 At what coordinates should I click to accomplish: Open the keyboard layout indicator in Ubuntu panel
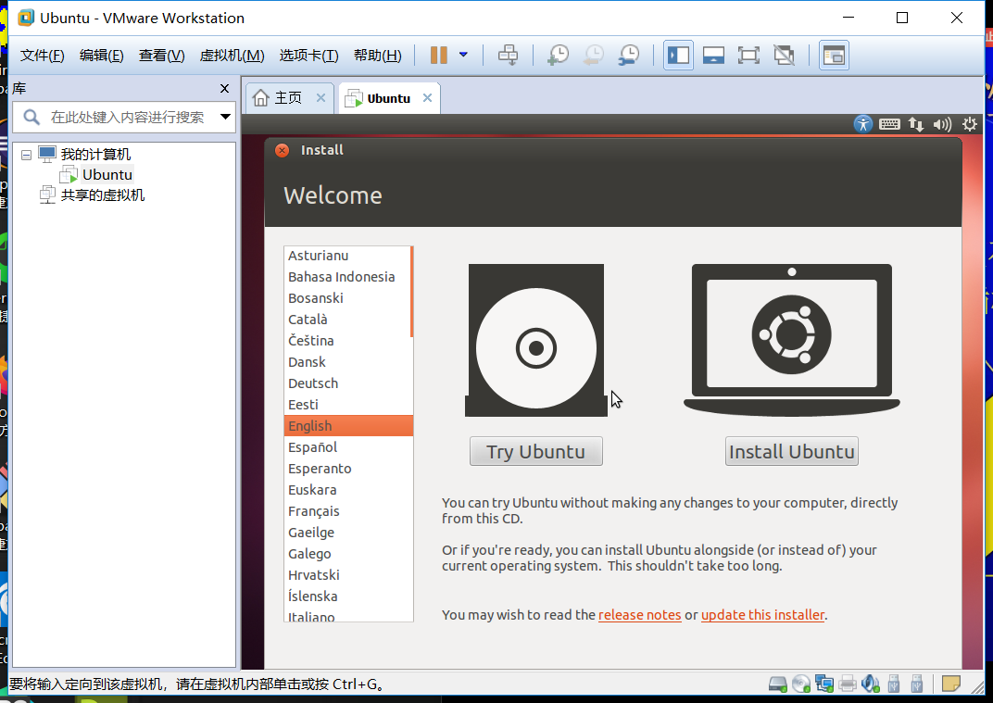(x=889, y=124)
